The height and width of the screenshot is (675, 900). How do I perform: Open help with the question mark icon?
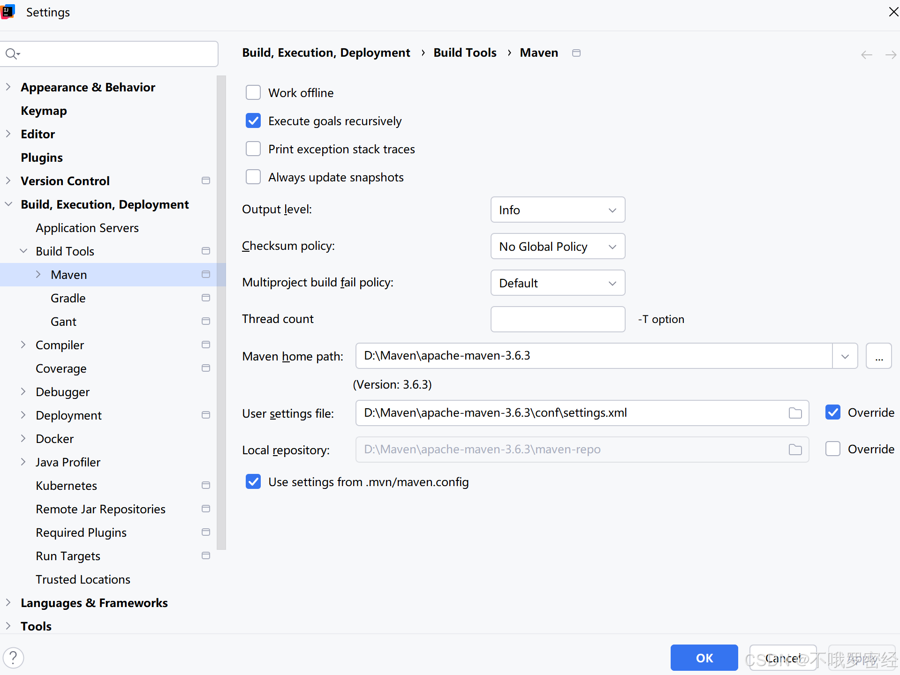pos(14,658)
